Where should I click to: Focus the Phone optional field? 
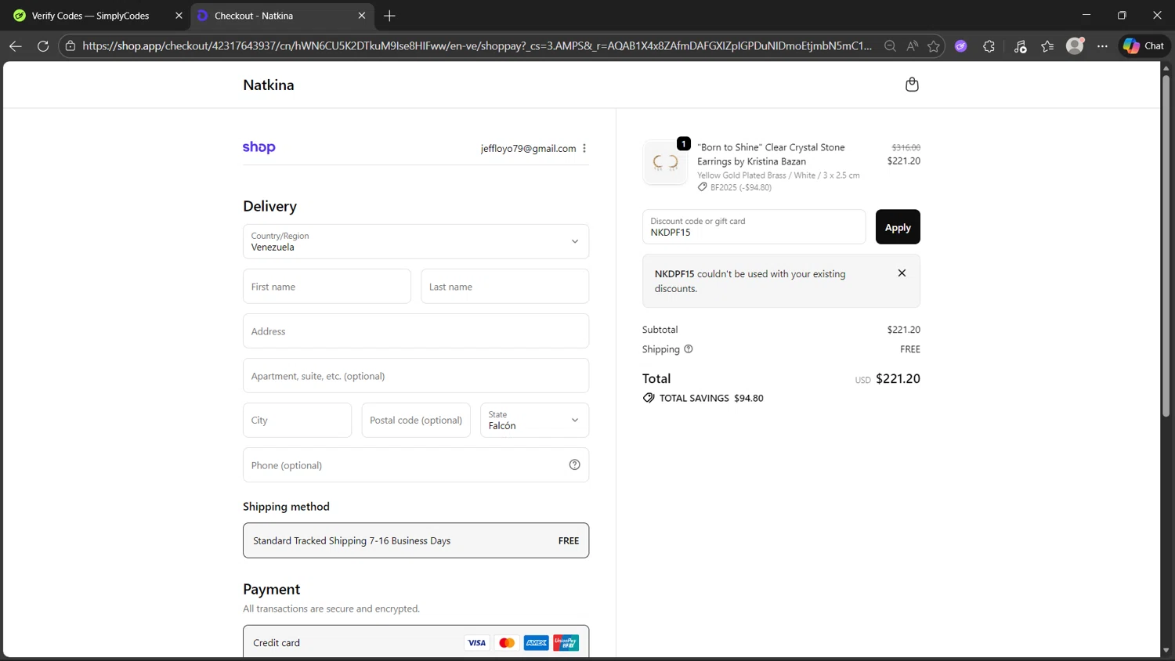(x=416, y=464)
